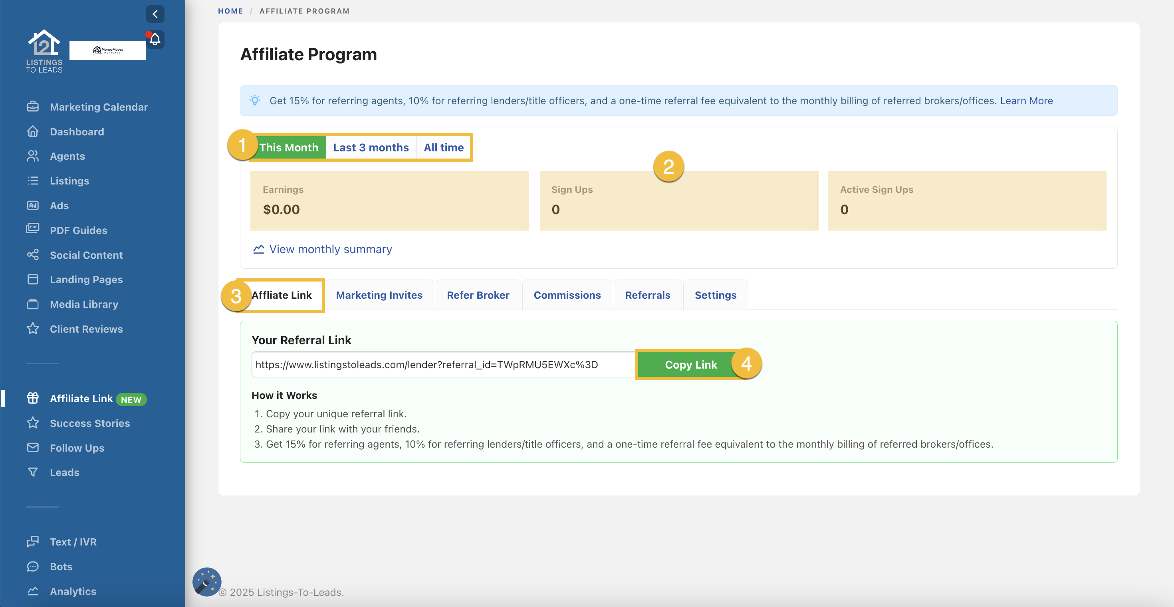Click the Social Content share icon
This screenshot has height=607, width=1174.
[33, 255]
